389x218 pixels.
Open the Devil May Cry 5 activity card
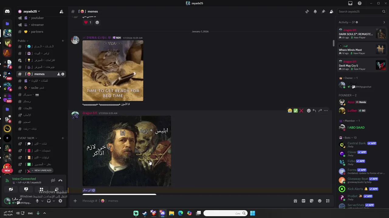coord(362,65)
